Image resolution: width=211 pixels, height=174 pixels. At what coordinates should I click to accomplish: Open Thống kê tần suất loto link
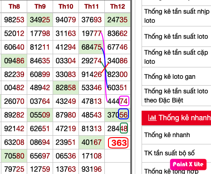177,36
